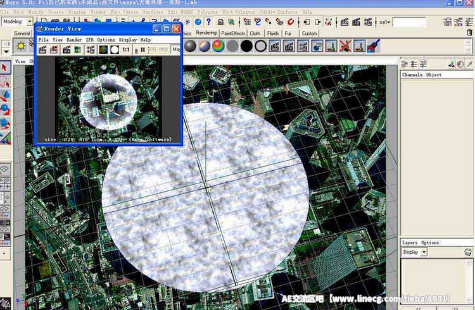Click Render Region icon in Render View
Screen dimensions: 475x310
(x=54, y=49)
